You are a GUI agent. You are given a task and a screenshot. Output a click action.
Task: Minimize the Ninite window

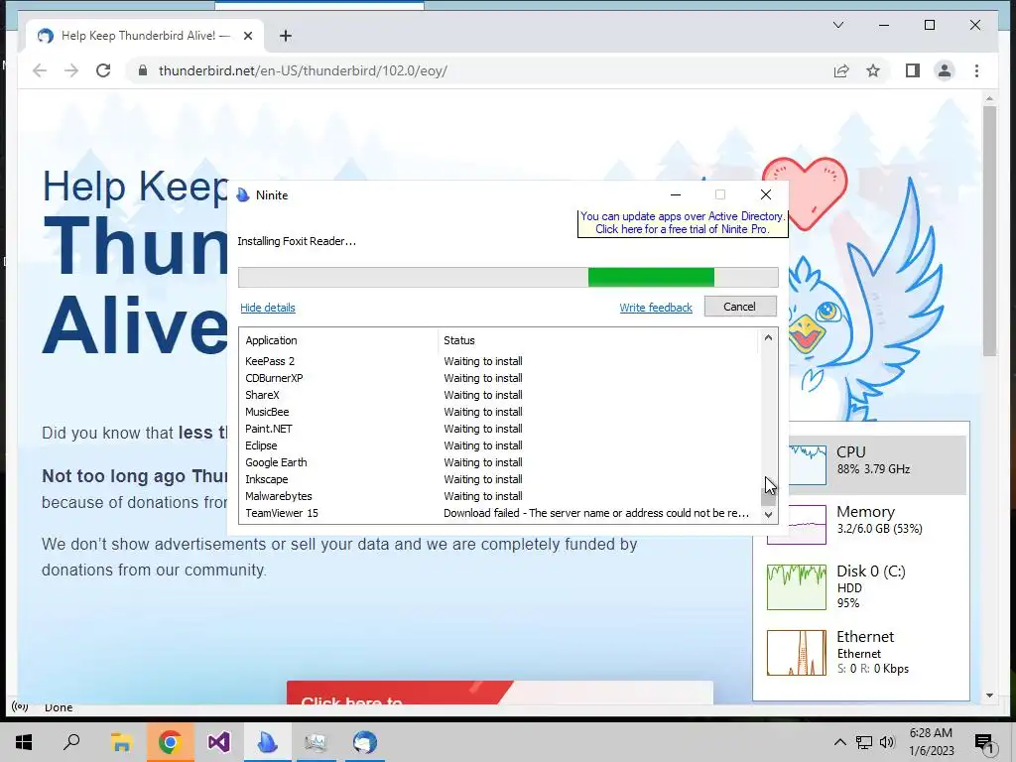[675, 194]
